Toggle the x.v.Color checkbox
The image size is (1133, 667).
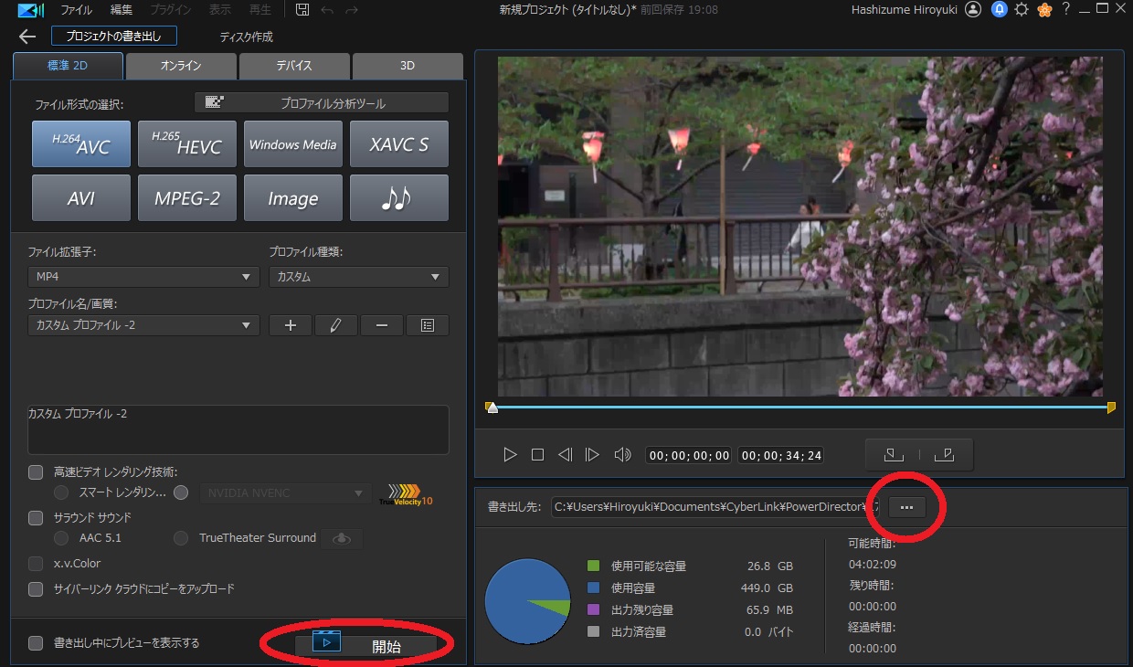pyautogui.click(x=36, y=564)
